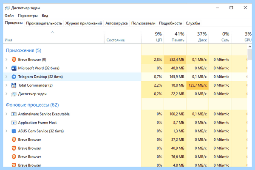Sort by the Сеть column header
Screen dimensions: 255x170
pyautogui.click(x=220, y=37)
